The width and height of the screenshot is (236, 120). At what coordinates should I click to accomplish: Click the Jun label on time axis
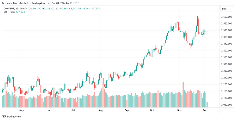point(49,110)
